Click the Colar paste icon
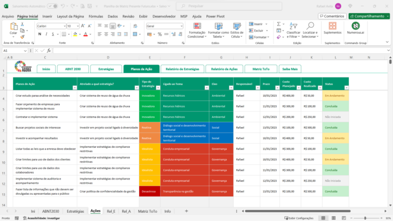 click(13, 26)
